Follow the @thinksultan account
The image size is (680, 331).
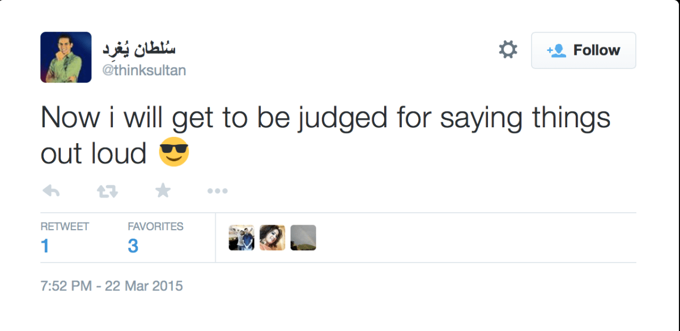pos(583,50)
